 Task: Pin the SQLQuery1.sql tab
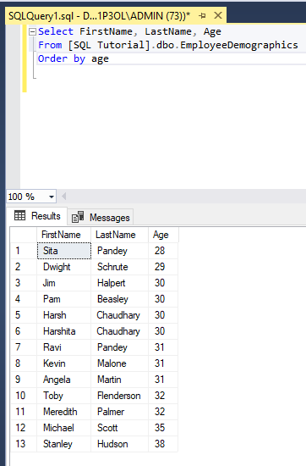pos(203,15)
